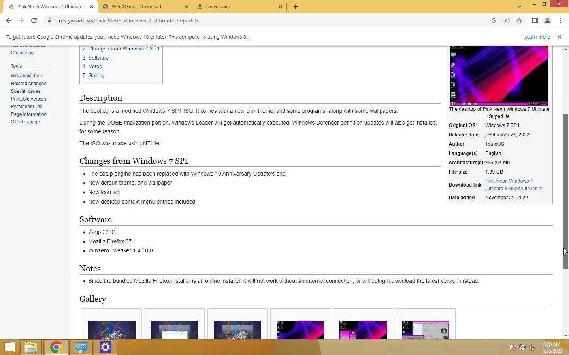Open the Windows Start button
Image resolution: width=569 pixels, height=355 pixels.
click(10, 347)
